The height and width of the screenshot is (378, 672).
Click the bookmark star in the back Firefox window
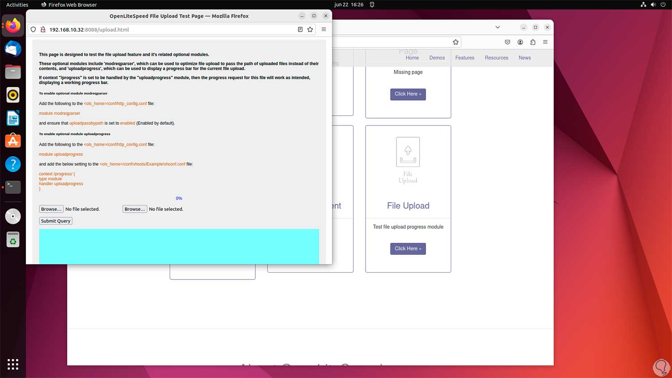(456, 42)
